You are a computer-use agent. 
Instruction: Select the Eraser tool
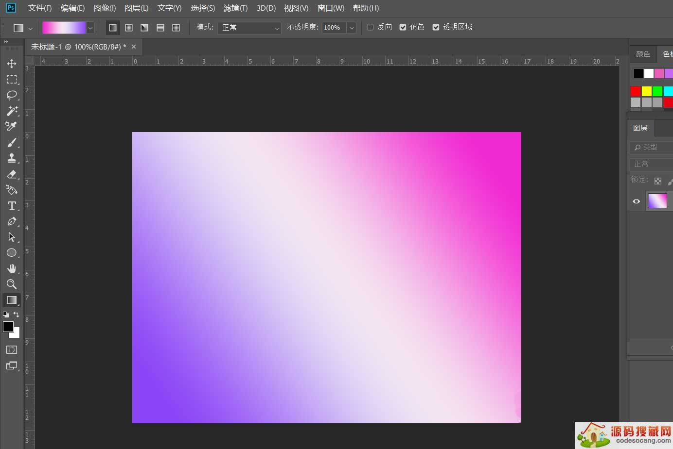tap(12, 174)
